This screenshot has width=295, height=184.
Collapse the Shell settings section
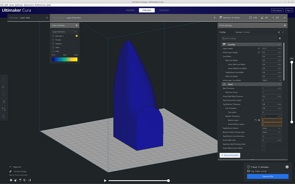(251, 84)
